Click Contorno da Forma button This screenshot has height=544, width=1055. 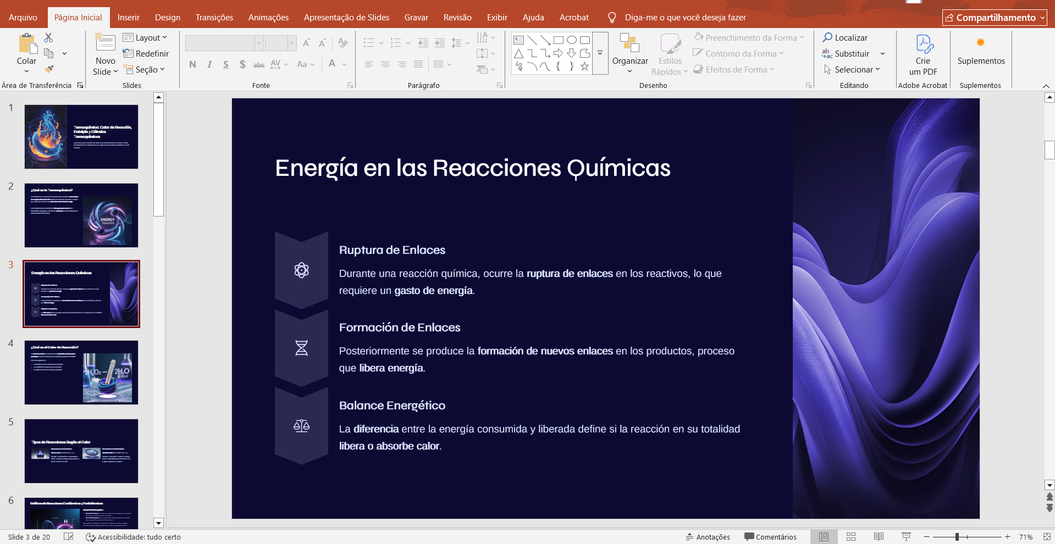738,53
